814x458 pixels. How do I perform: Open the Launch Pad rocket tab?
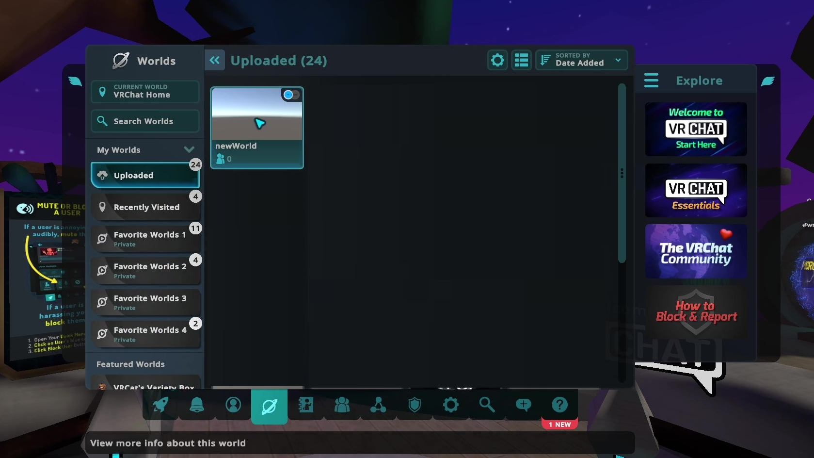click(x=160, y=405)
